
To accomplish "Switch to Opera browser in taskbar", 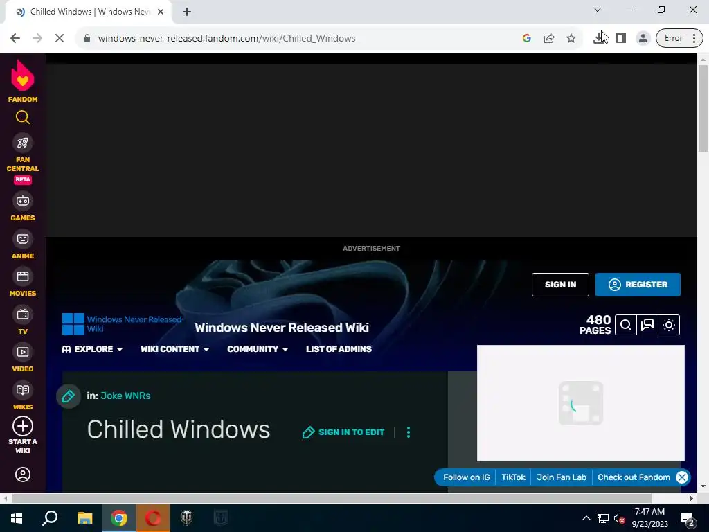I will click(x=153, y=518).
